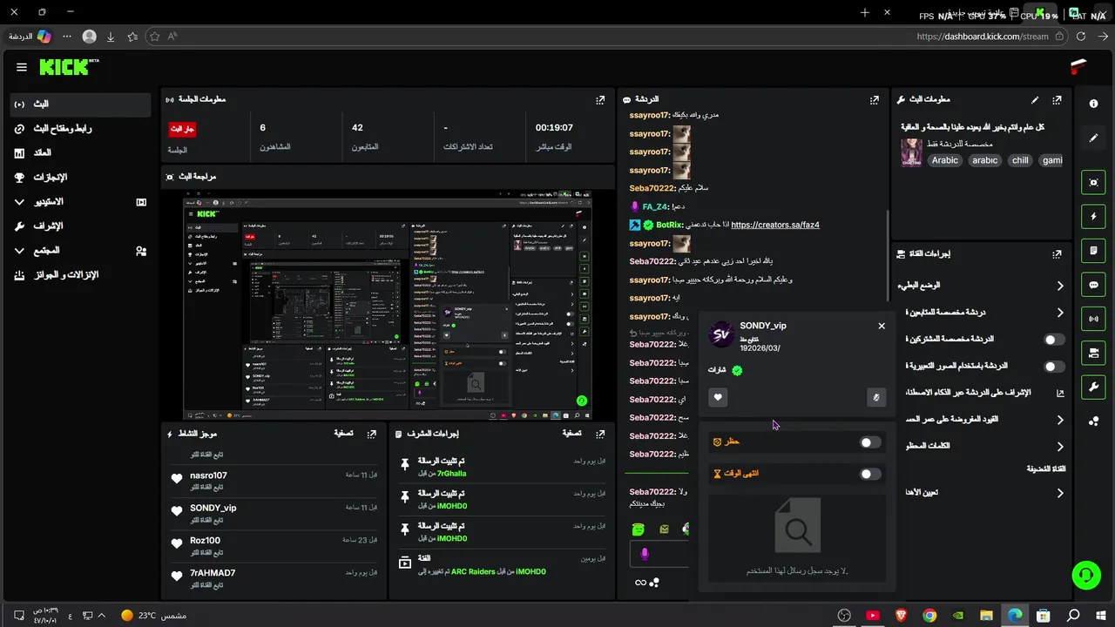Click the green focus-frame icon in right sidebar
The image size is (1115, 627).
pos(1094,182)
